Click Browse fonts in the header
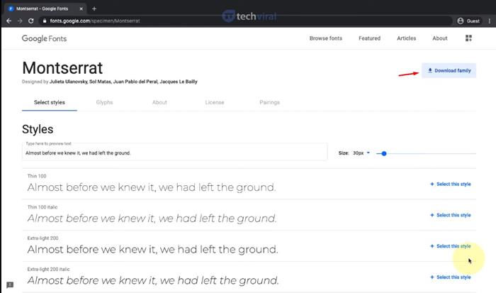 pos(326,38)
